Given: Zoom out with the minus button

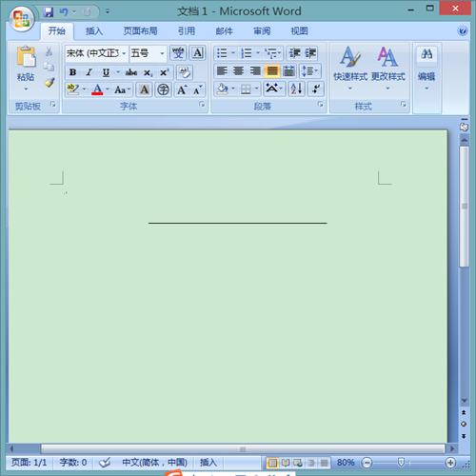Looking at the screenshot, I should (x=367, y=463).
